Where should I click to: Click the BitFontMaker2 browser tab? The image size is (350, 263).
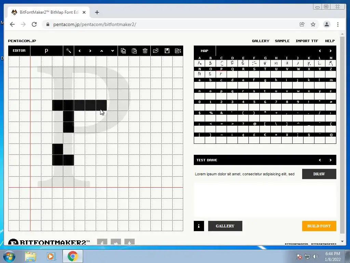coord(49,12)
